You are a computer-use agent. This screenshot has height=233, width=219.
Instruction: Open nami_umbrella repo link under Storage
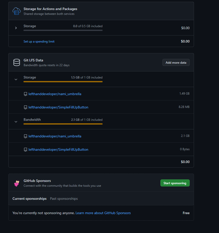point(55,94)
